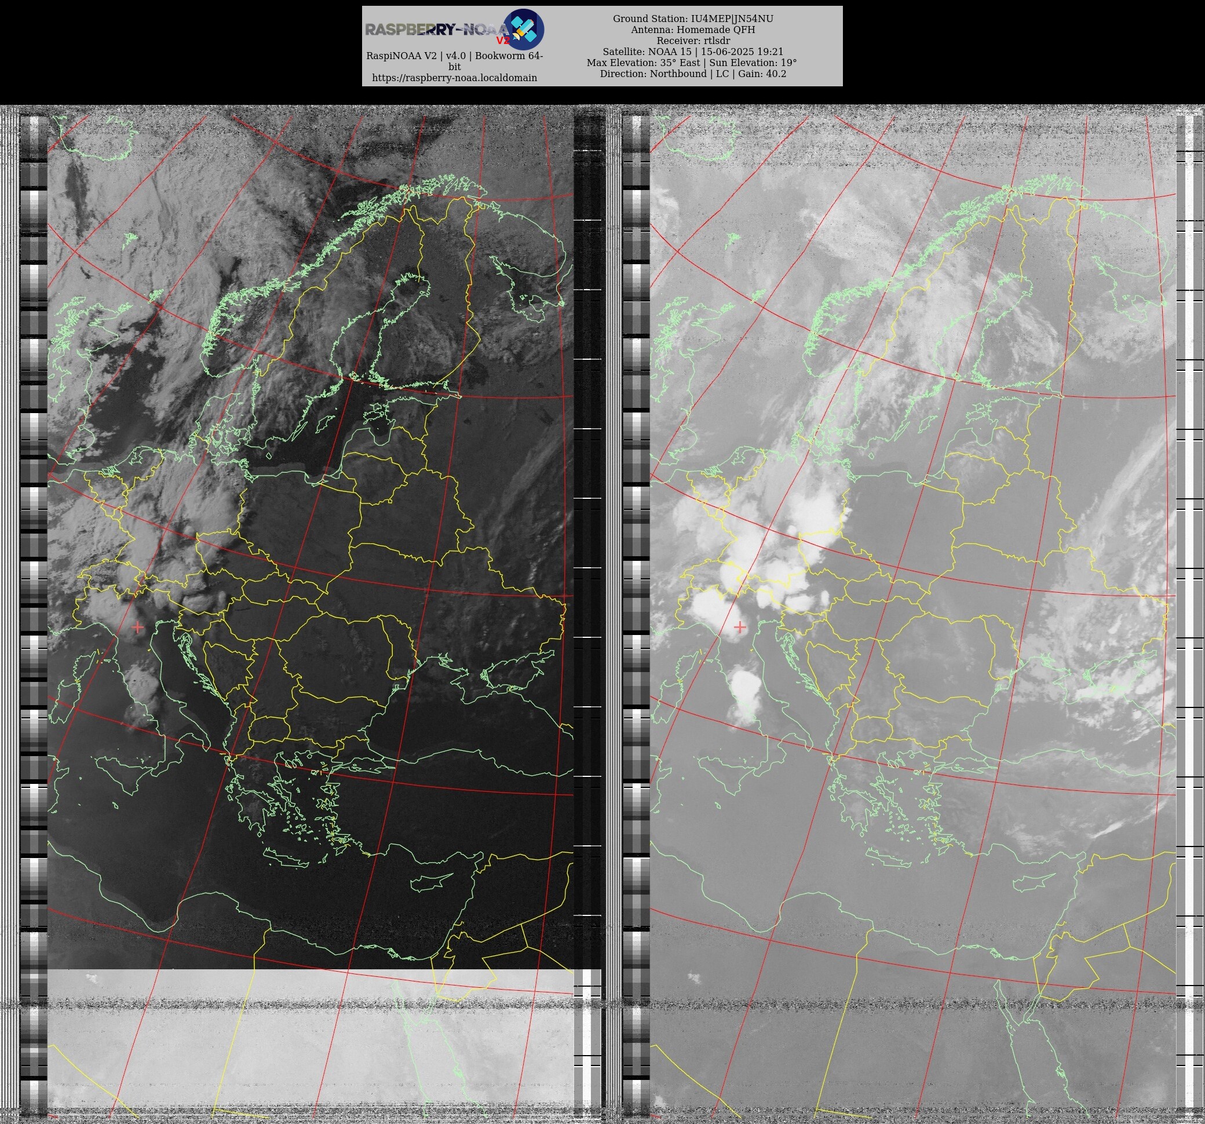Click the red cross station marker on left image
Image resolution: width=1205 pixels, height=1124 pixels.
[138, 627]
